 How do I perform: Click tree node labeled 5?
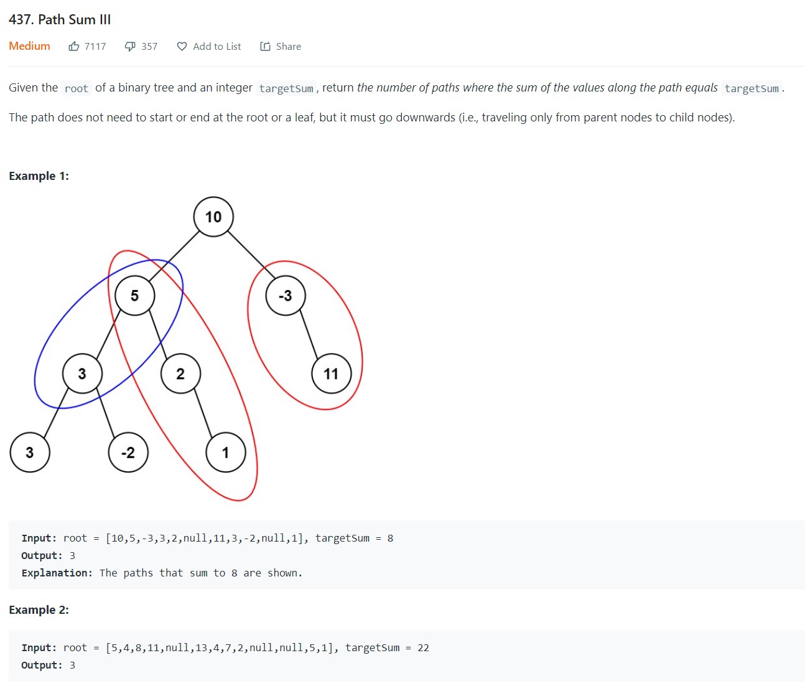click(135, 295)
